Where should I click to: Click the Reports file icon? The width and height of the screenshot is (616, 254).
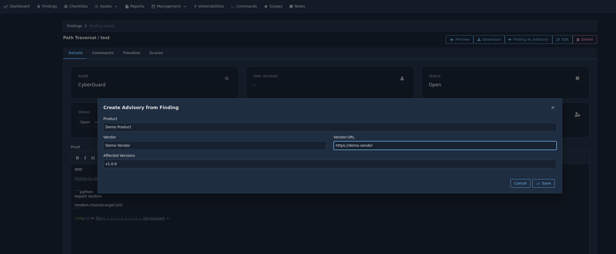127,6
